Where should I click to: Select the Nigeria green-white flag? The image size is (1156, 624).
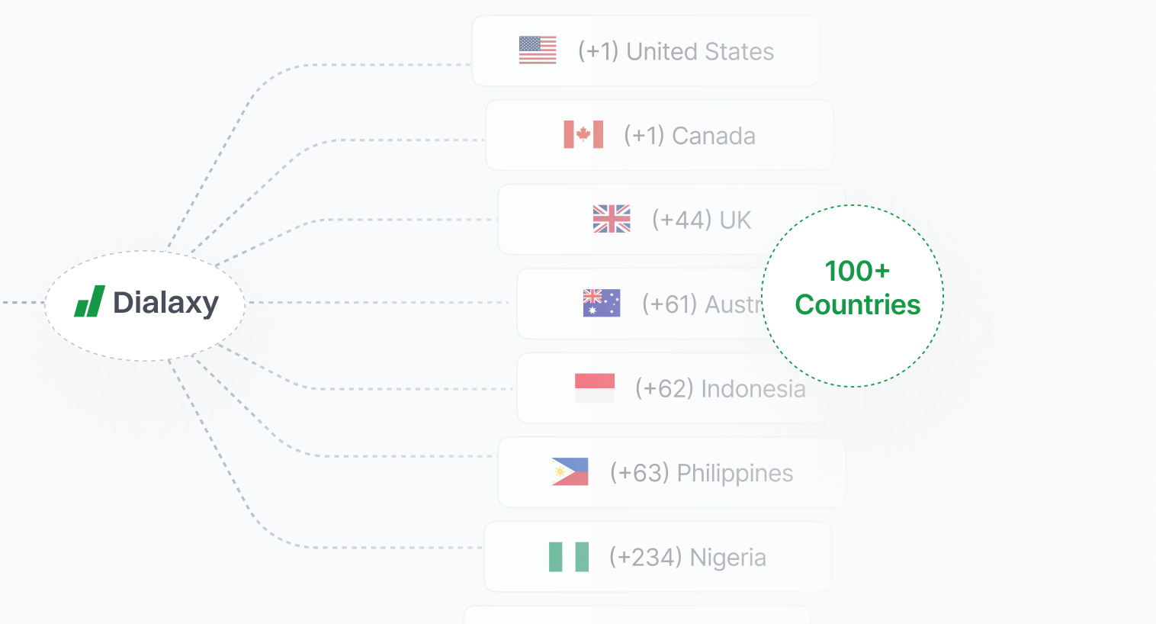click(x=569, y=557)
